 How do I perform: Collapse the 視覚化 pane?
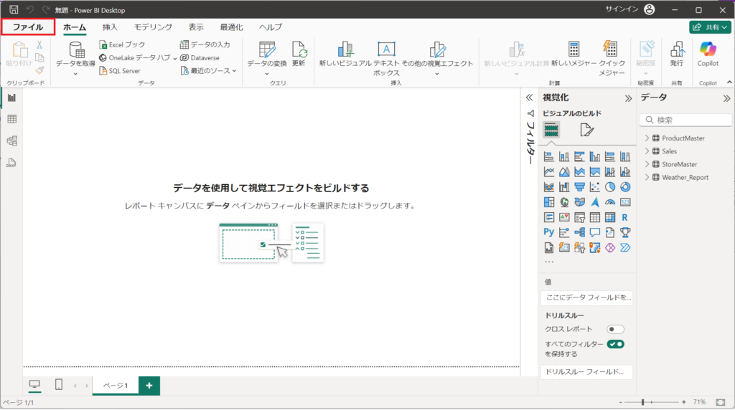[628, 98]
